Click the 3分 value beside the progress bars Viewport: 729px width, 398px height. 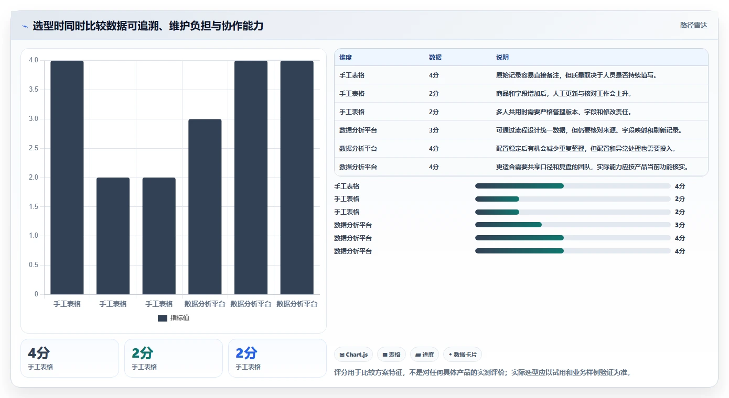pyautogui.click(x=680, y=225)
